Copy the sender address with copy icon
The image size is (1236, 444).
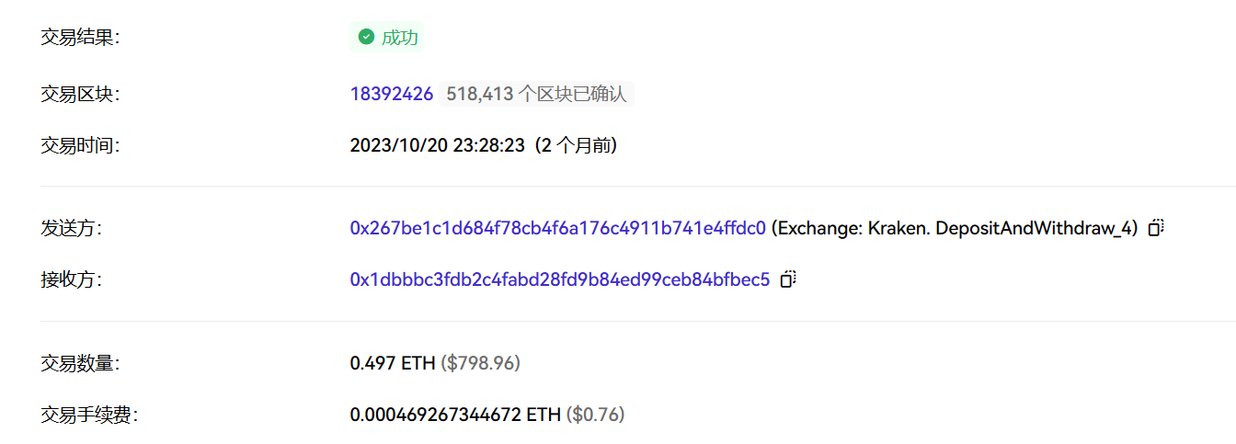tap(1156, 228)
